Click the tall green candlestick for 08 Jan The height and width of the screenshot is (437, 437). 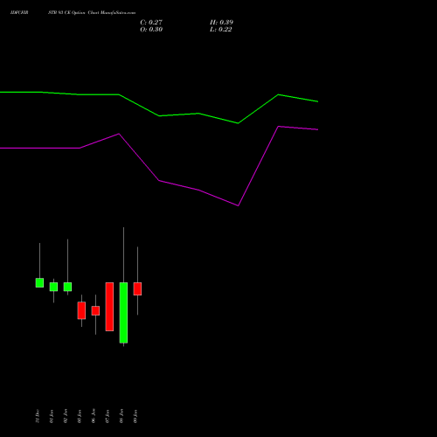[x=123, y=313]
